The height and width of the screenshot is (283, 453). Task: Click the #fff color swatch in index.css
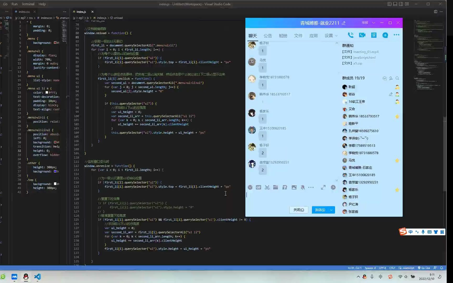[47, 92]
